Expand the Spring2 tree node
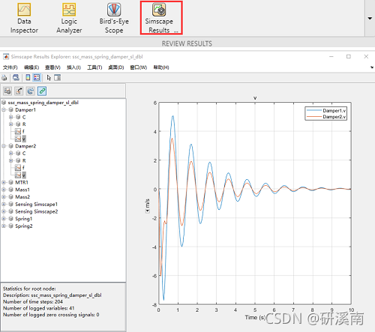The height and width of the screenshot is (332, 375). click(x=4, y=226)
